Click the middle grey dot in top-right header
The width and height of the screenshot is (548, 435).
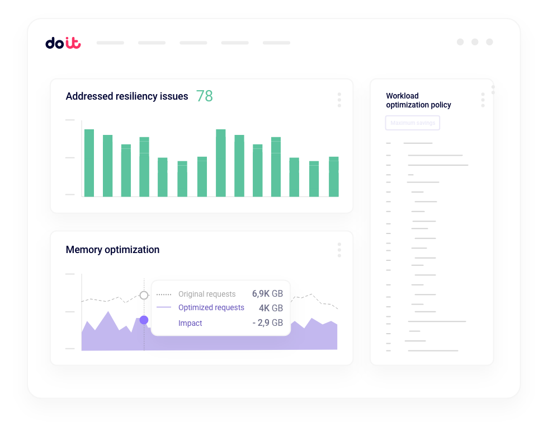click(x=475, y=42)
